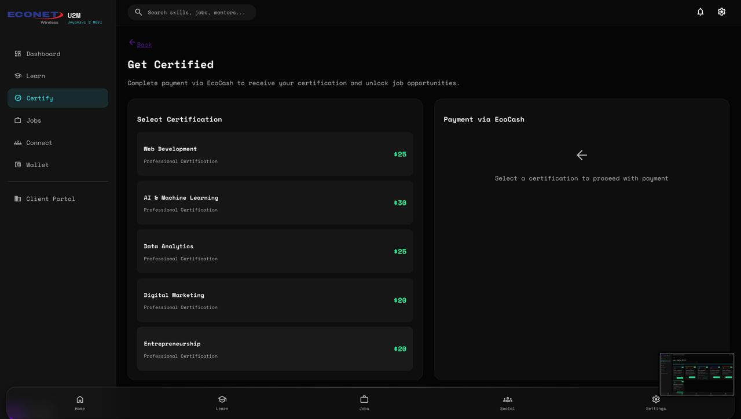Click the Select Certification heading
Screen dimensions: 741x419
[x=179, y=119]
